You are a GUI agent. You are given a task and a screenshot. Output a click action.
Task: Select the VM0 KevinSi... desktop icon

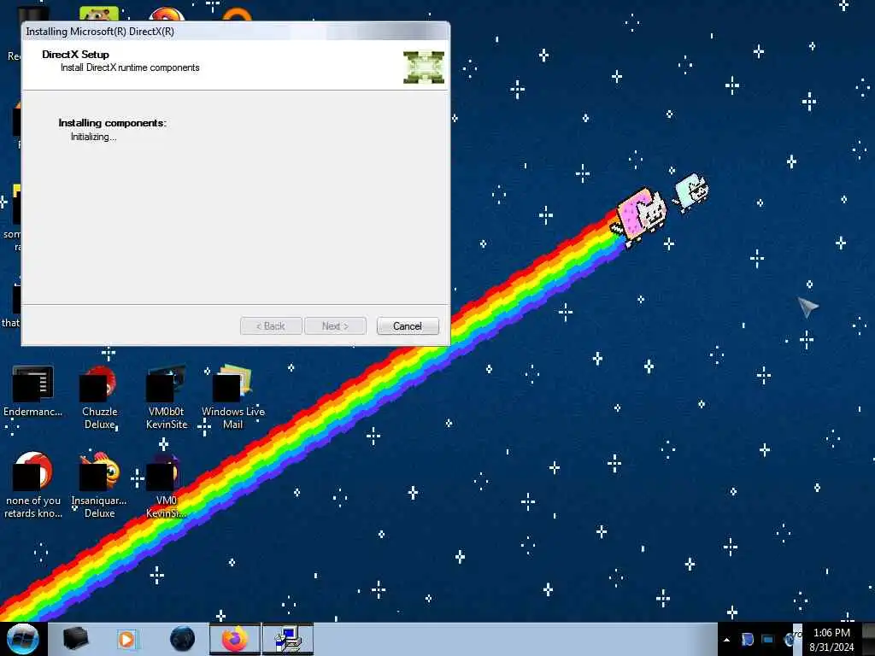pos(167,485)
